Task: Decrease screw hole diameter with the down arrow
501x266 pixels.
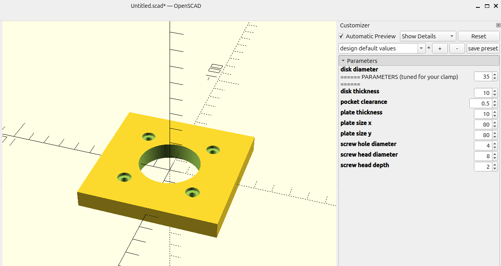Action: click(495, 148)
